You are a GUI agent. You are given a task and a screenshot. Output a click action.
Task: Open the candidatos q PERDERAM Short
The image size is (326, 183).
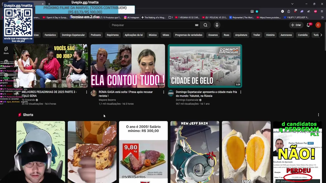(x=297, y=152)
